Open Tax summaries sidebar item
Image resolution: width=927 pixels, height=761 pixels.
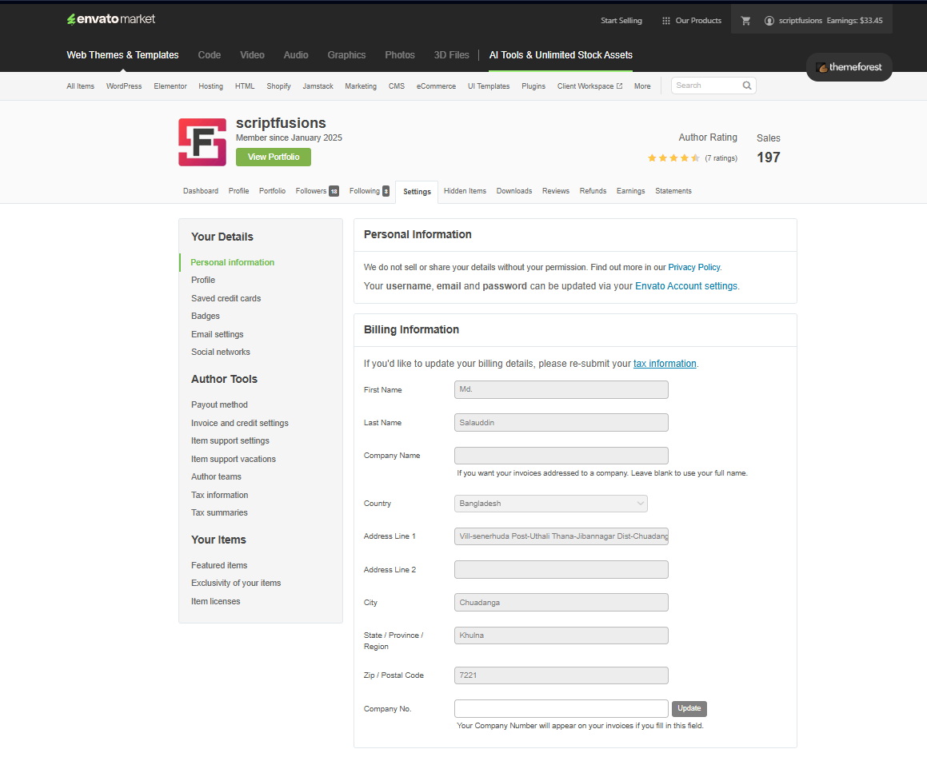click(219, 513)
